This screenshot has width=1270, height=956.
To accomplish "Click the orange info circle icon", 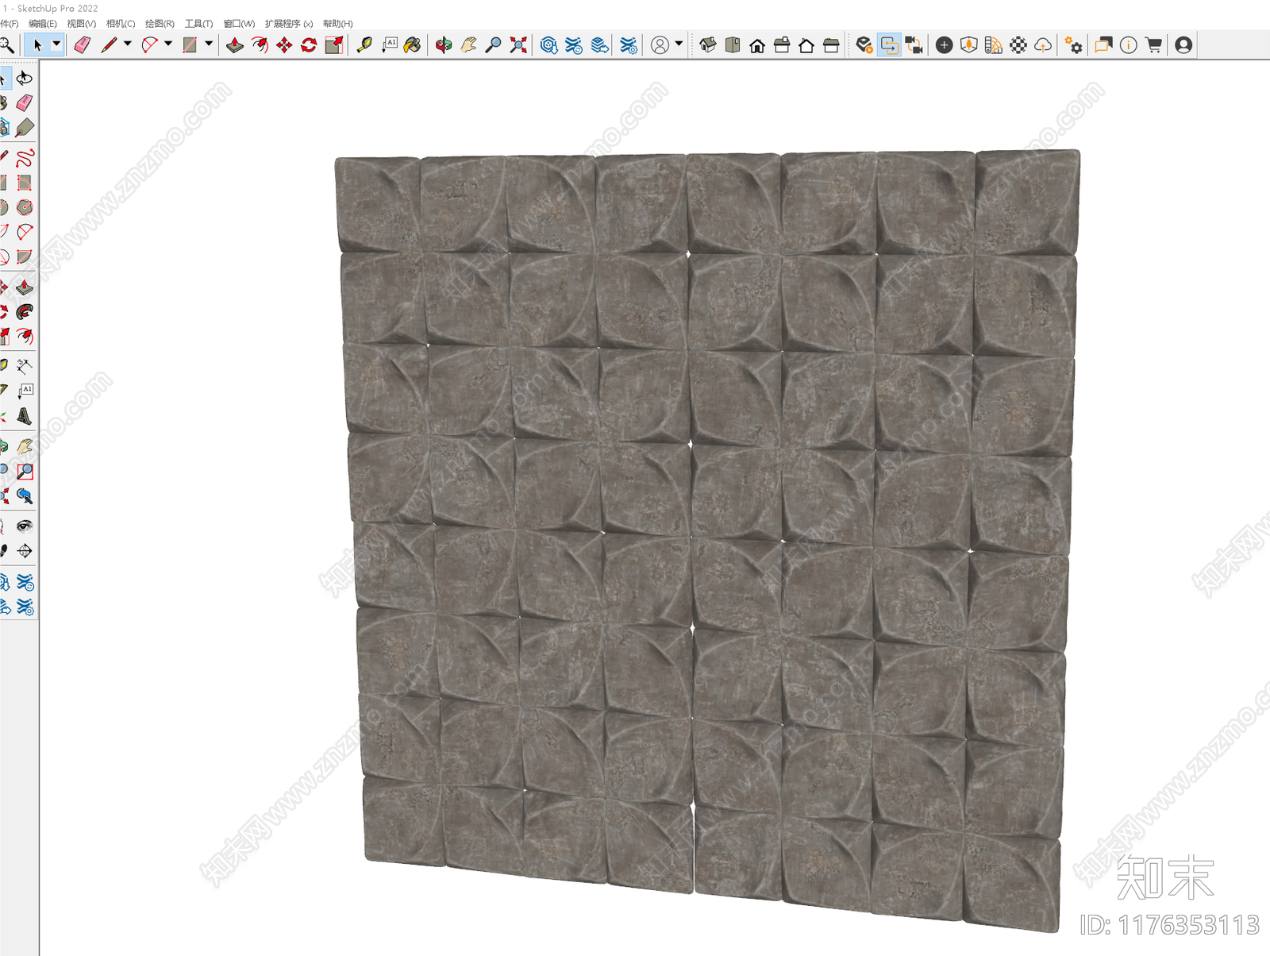I will coord(1128,45).
